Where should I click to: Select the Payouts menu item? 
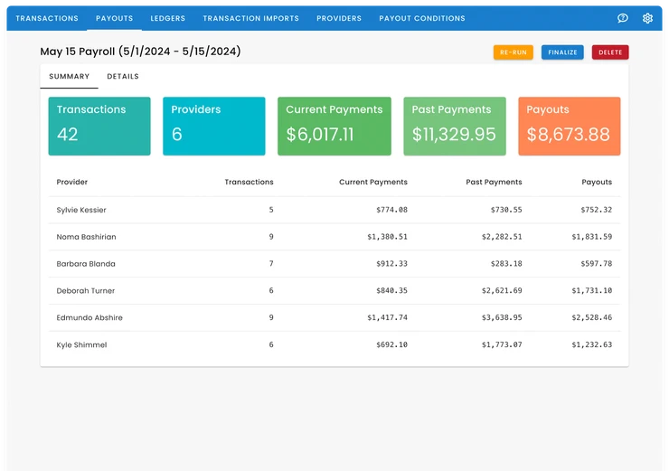tap(114, 18)
